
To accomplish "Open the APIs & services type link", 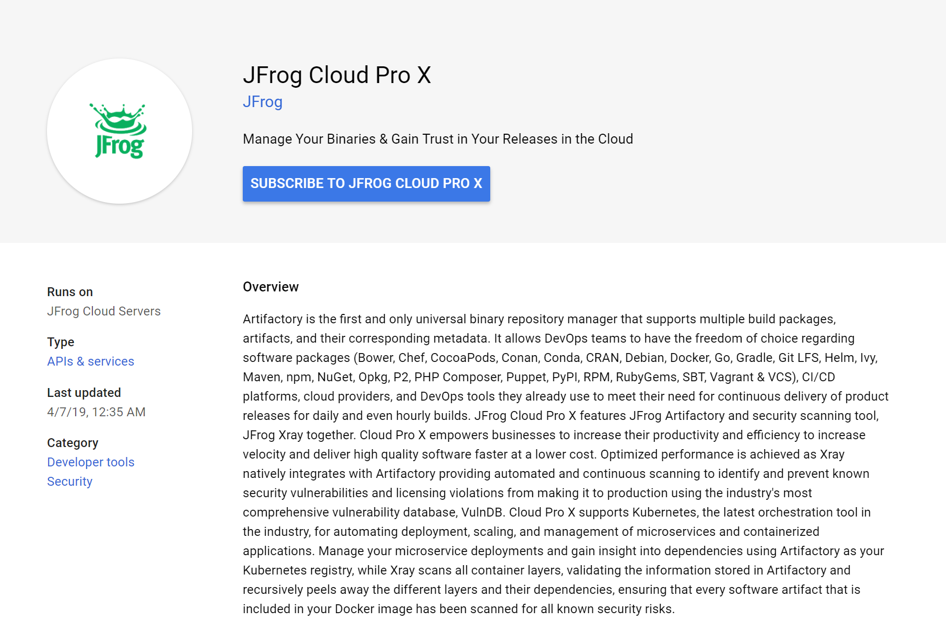I will coord(90,361).
